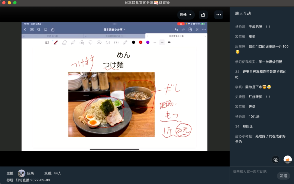The height and width of the screenshot is (184, 294).
Task: Select the Highlighter tool
Action: pos(73,42)
